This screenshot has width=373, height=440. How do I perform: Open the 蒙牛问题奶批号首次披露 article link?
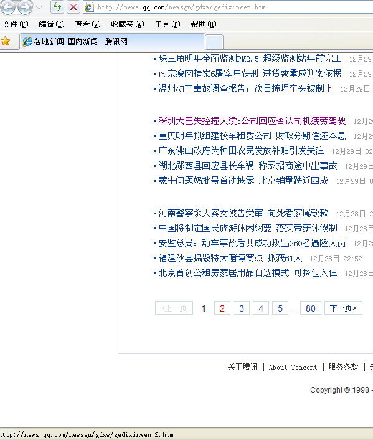click(243, 181)
